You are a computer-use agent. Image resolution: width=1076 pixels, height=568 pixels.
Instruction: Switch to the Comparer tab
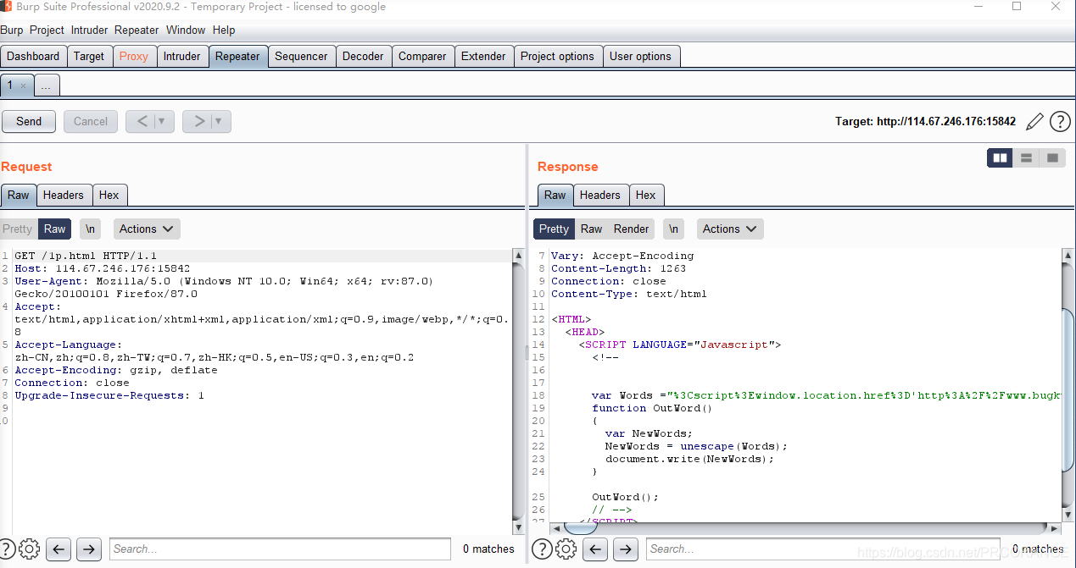tap(422, 56)
